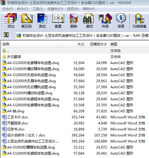149x158 pixels.
Task: Click the icon of 任务书.doc
Action: [x=4, y=129]
